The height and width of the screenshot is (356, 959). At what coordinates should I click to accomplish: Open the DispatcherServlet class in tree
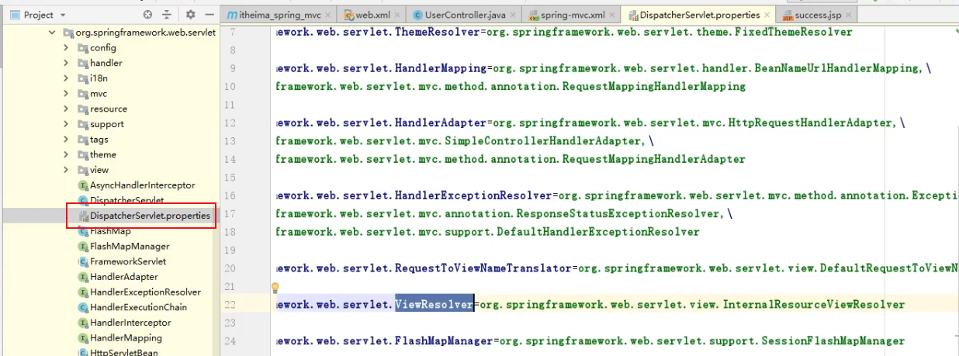pyautogui.click(x=127, y=200)
